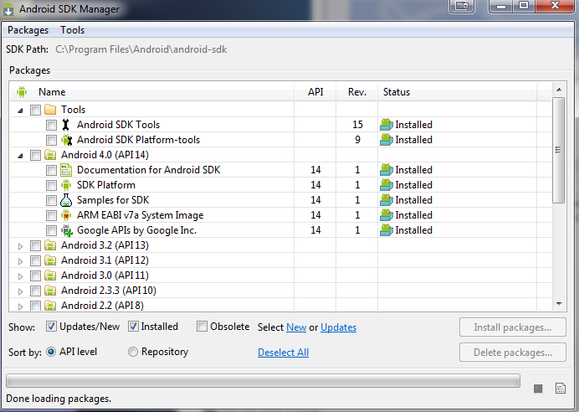Click the stop square icon beside progress bar
Image resolution: width=579 pixels, height=412 pixels.
pyautogui.click(x=538, y=389)
